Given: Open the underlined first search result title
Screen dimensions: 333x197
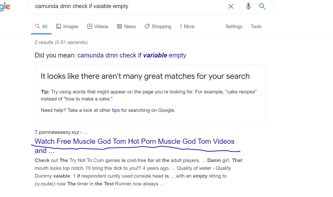Looking at the screenshot, I should 135,146.
